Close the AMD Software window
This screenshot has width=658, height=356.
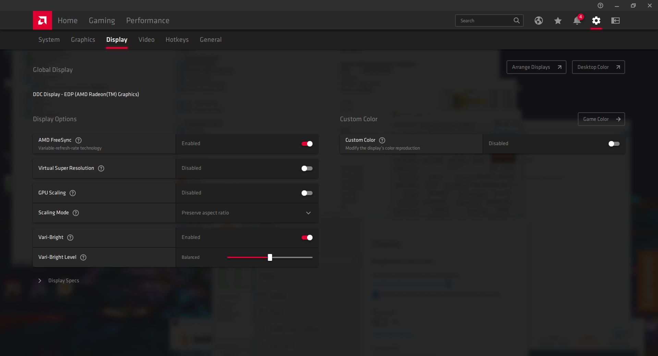(x=650, y=5)
